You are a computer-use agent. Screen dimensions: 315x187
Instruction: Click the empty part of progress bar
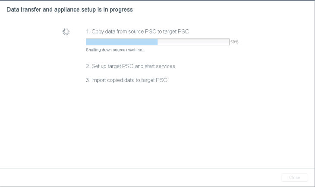(x=193, y=42)
